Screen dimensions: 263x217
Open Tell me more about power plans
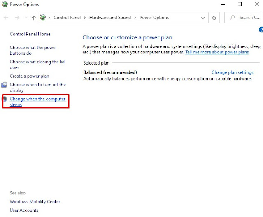(217, 52)
